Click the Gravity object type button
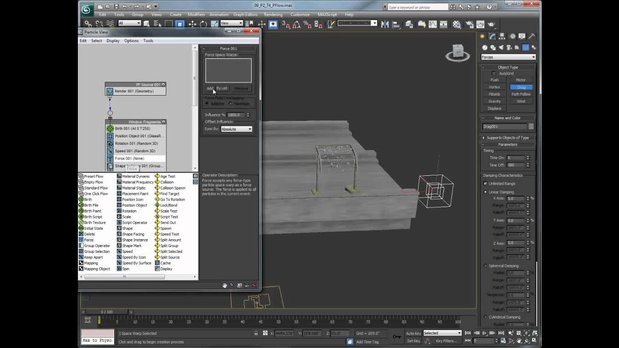 494,101
